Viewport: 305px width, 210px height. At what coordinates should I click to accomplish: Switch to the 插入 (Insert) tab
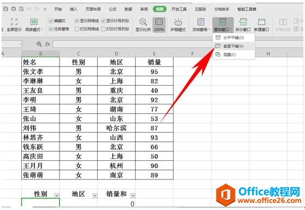click(74, 9)
